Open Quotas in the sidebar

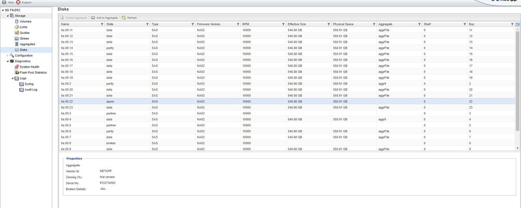point(25,33)
